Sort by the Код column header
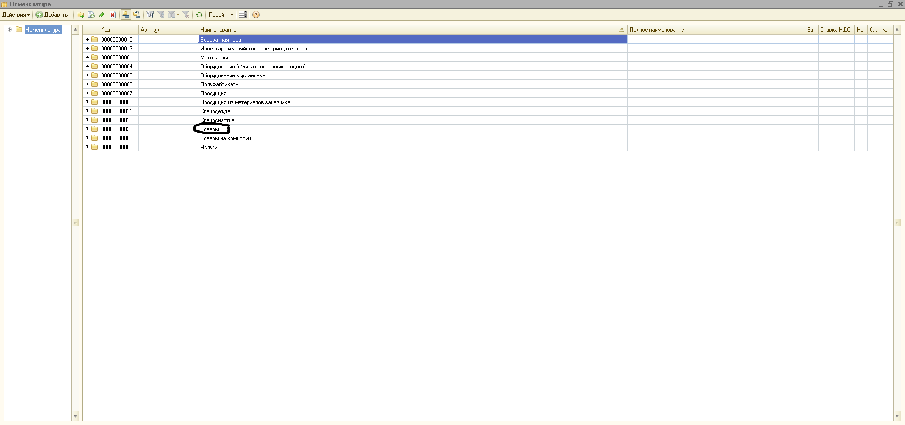Screen dimensions: 905x425 pyautogui.click(x=118, y=30)
